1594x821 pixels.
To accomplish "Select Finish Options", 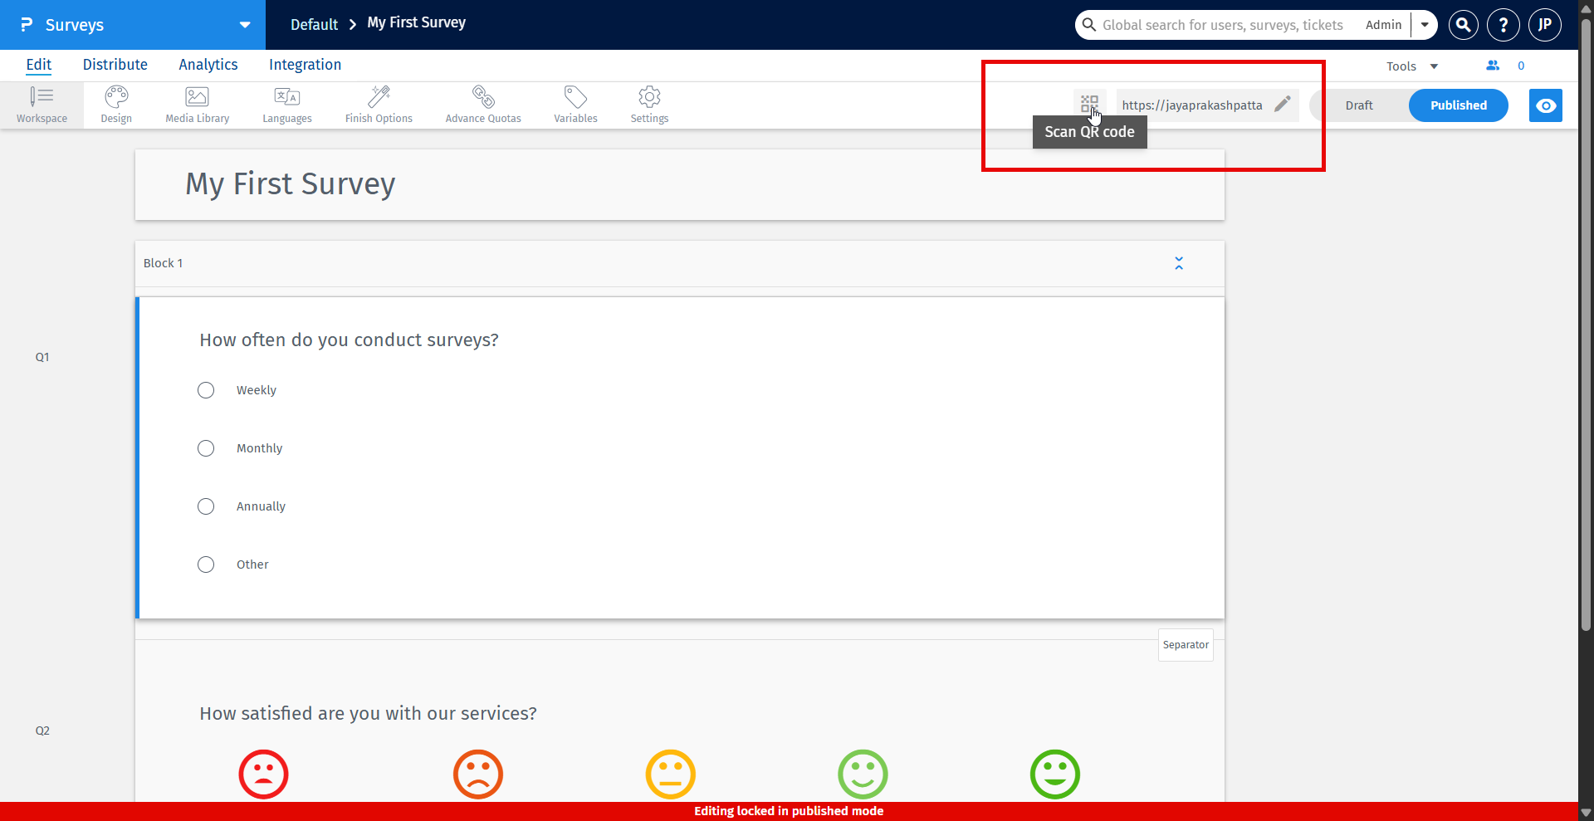I will 379,104.
